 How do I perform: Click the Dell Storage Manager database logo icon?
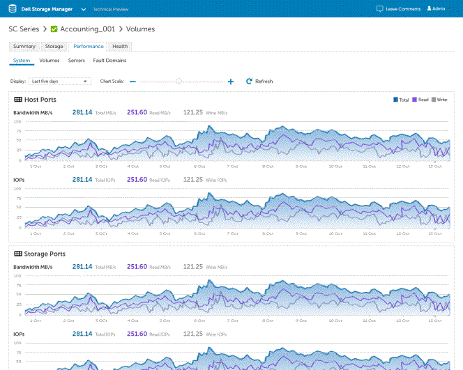coord(13,8)
